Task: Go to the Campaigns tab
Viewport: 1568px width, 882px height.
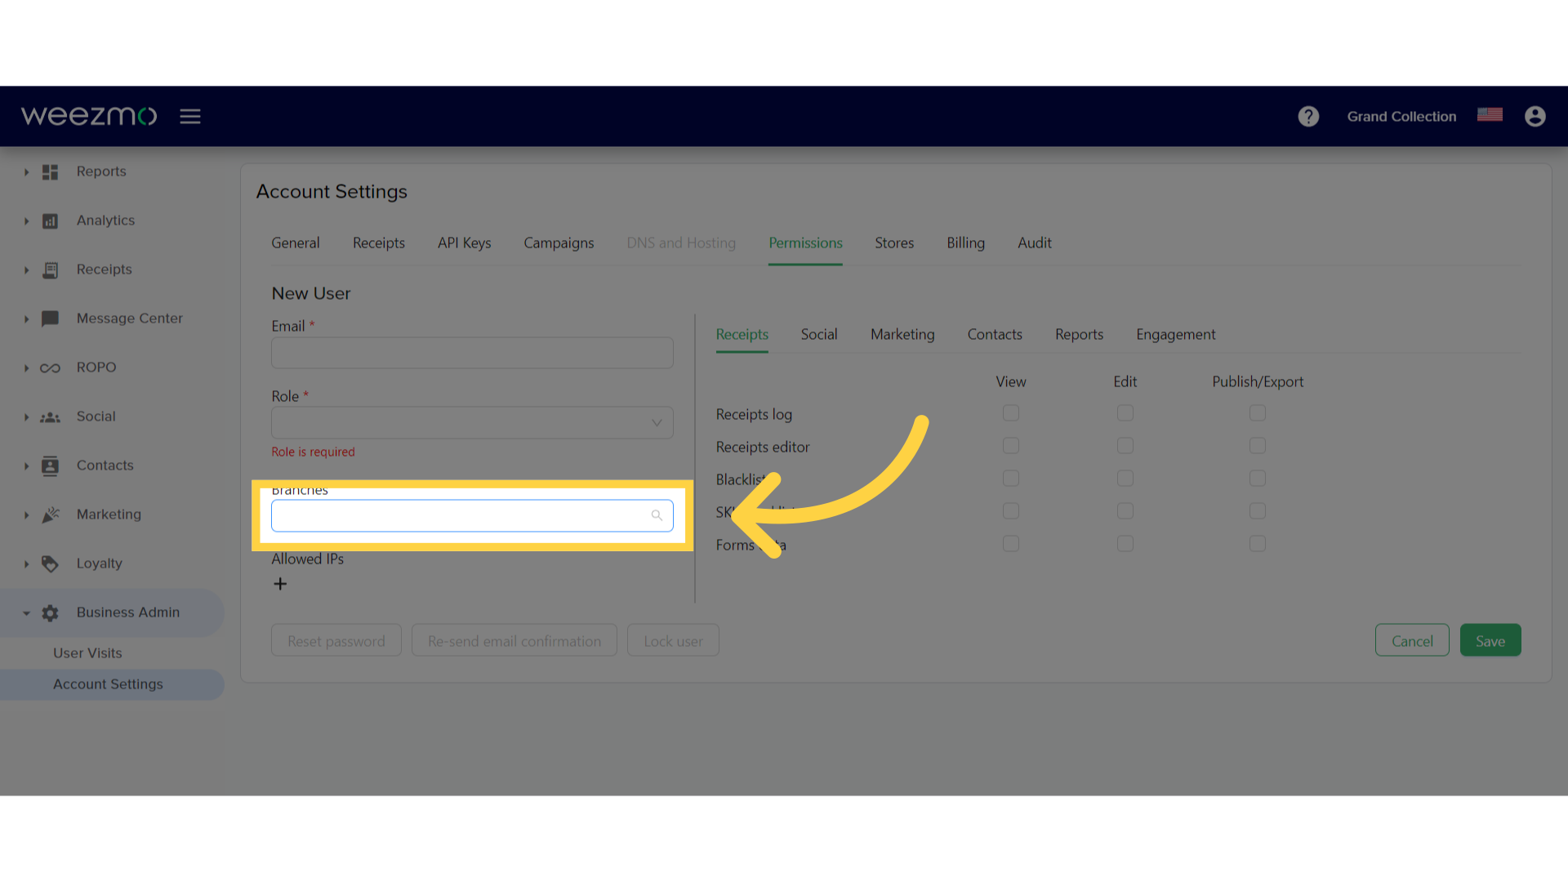Action: [x=559, y=243]
